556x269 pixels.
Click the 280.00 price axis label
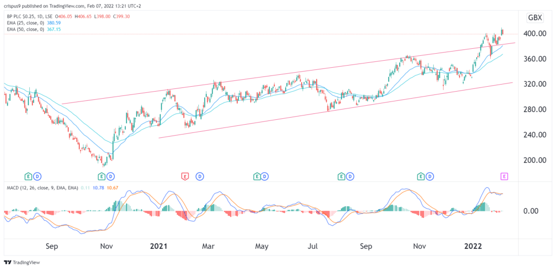pos(536,110)
